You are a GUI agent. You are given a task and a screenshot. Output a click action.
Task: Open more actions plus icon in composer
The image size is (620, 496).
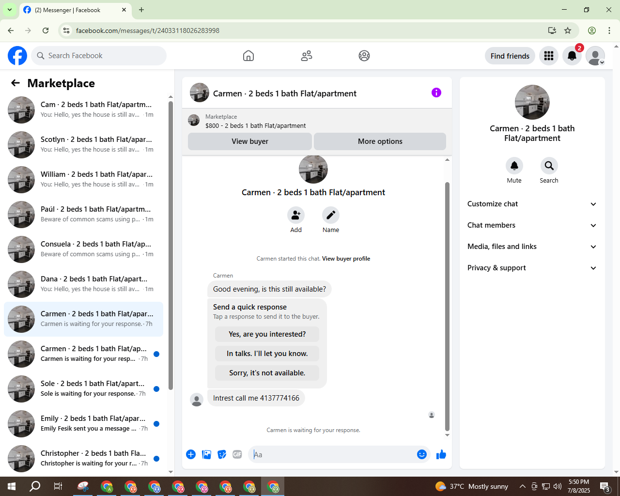pos(191,454)
